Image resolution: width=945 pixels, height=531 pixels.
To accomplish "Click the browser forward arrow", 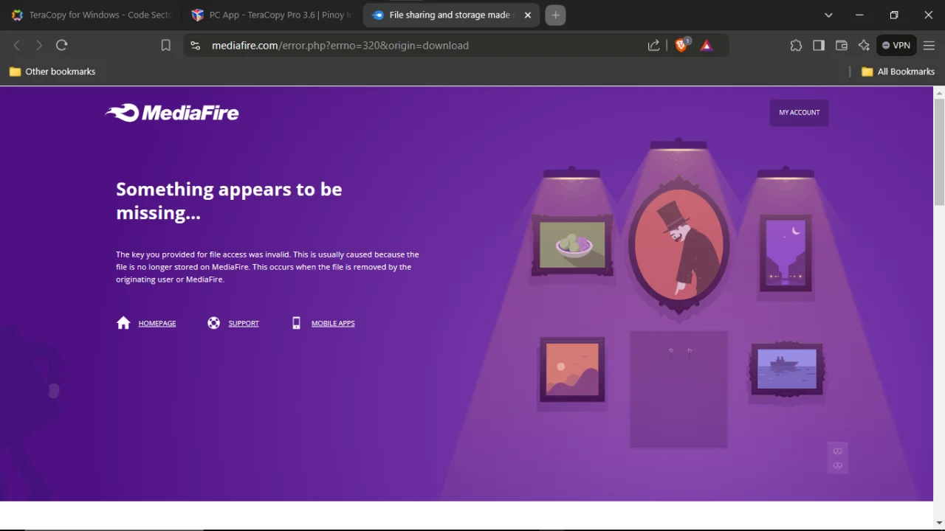I will pos(39,45).
